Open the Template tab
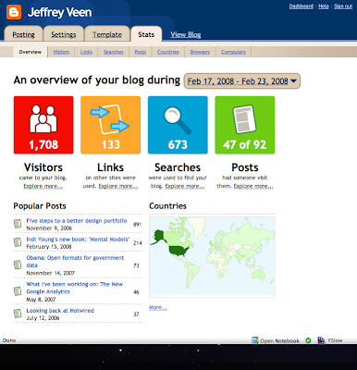The width and height of the screenshot is (357, 370). pyautogui.click(x=107, y=34)
